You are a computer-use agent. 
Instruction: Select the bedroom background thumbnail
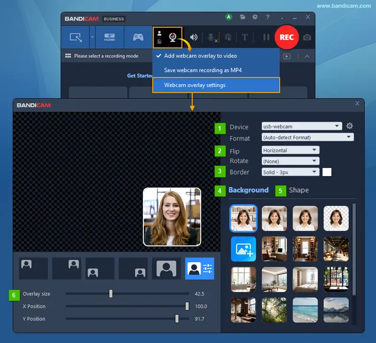305,280
